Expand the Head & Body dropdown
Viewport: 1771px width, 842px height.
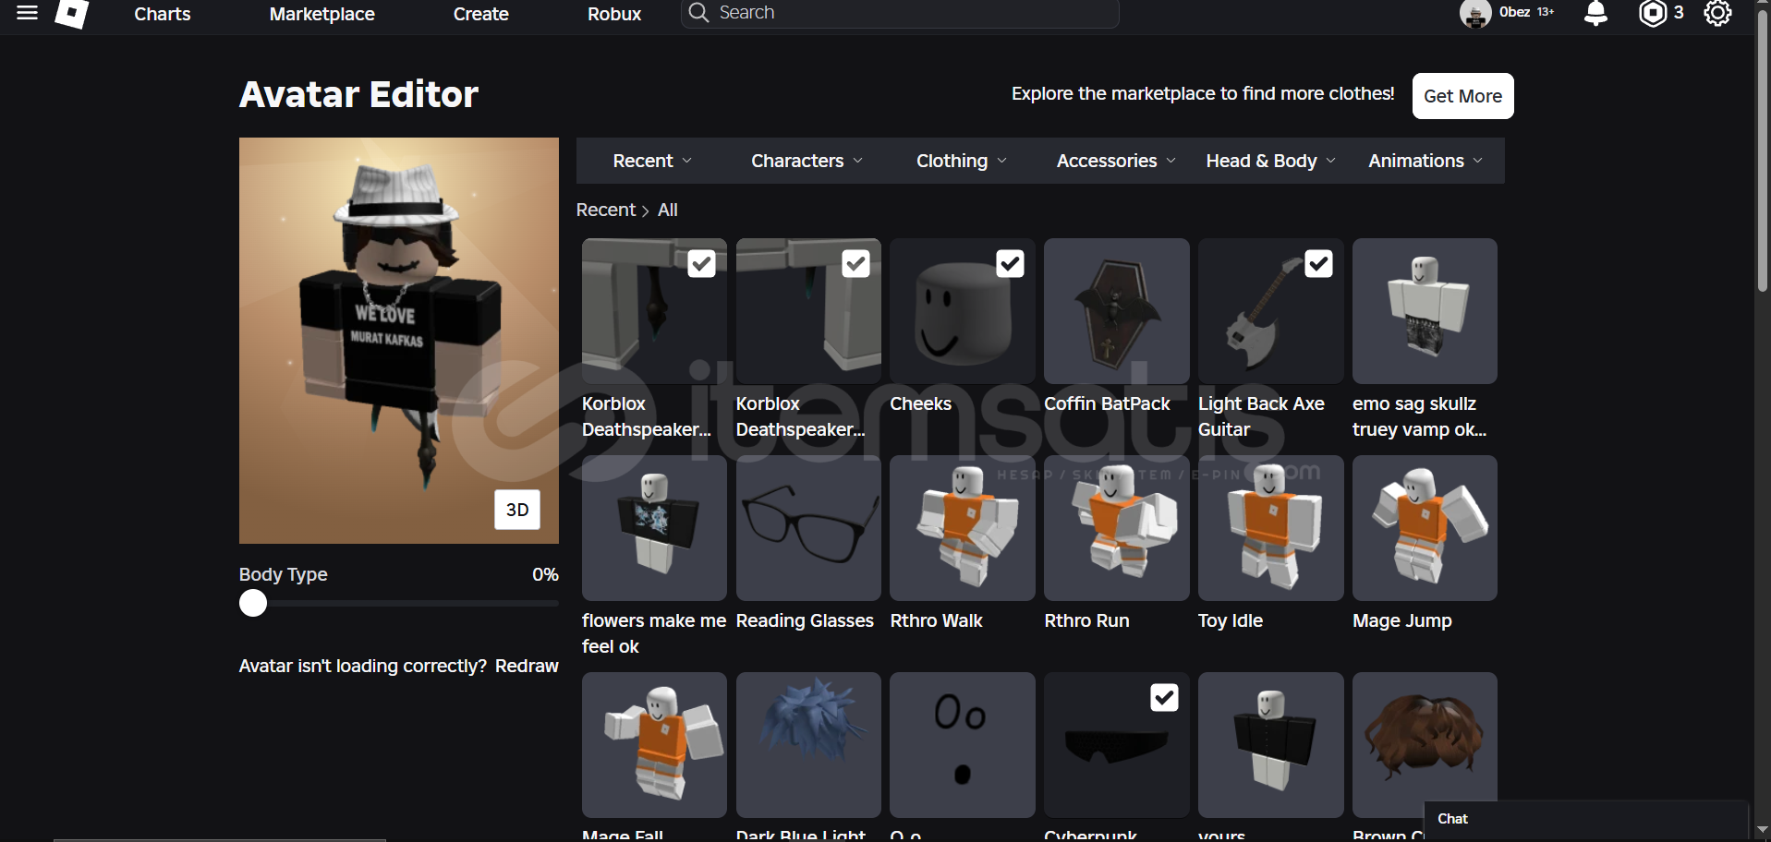click(x=1270, y=161)
